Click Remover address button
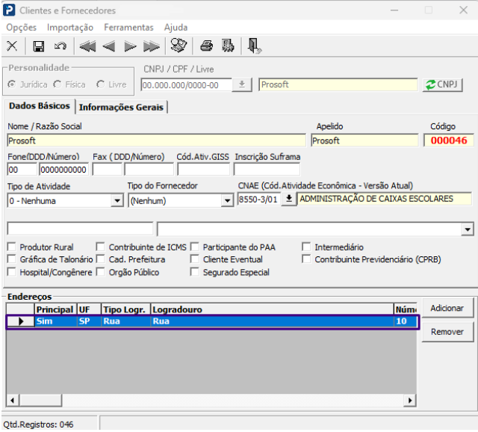Screen dimensions: 478x432 coord(447,332)
